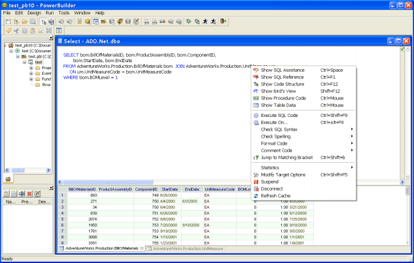Close the lower-left clip panel with its x
414x263 pixels.
coord(51,187)
